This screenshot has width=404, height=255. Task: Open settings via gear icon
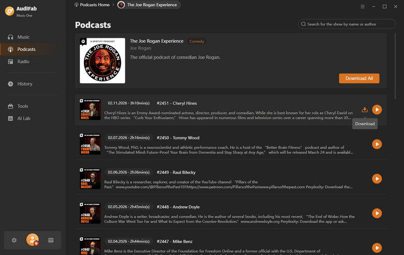14,240
